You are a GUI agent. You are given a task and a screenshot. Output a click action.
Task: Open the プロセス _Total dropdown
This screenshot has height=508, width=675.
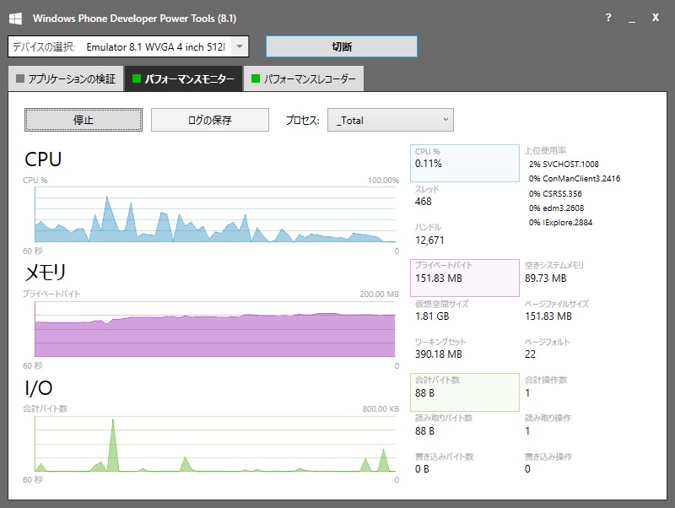pyautogui.click(x=391, y=120)
